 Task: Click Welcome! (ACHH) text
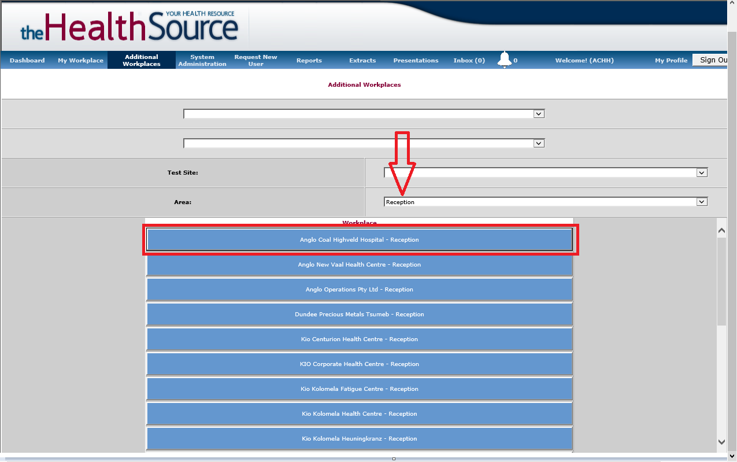[x=584, y=60]
